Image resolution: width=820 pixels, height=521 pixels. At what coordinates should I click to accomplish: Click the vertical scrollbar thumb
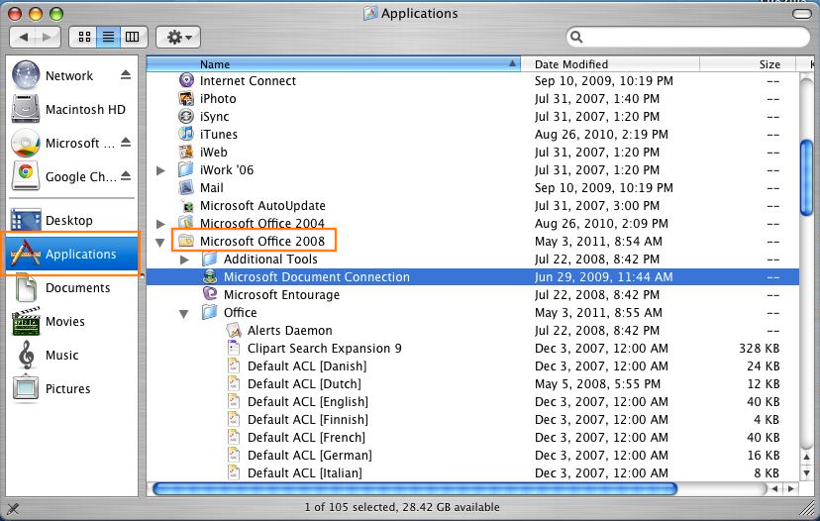807,177
